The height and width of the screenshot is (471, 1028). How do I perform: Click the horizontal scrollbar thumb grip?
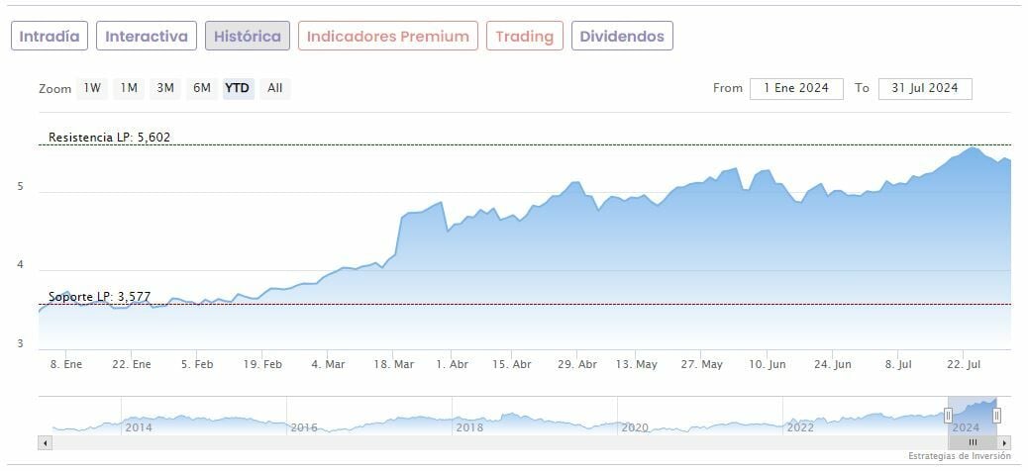coord(973,442)
